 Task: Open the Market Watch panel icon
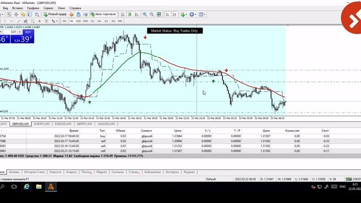tap(9, 14)
